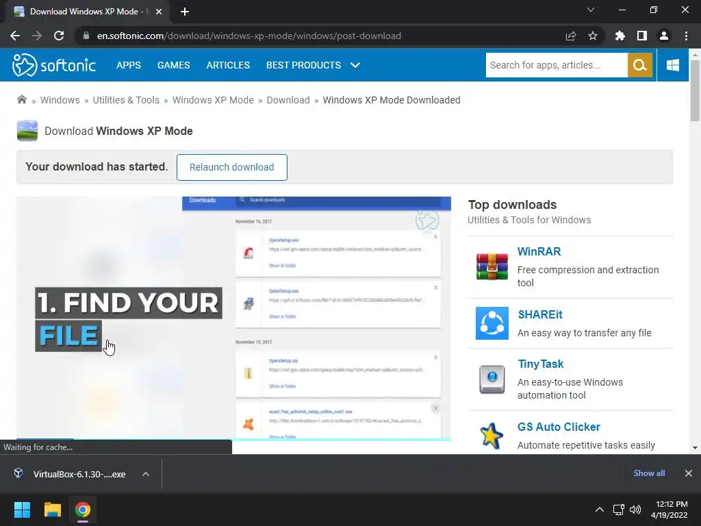Click Show all downloads link
The width and height of the screenshot is (701, 526).
(x=649, y=473)
